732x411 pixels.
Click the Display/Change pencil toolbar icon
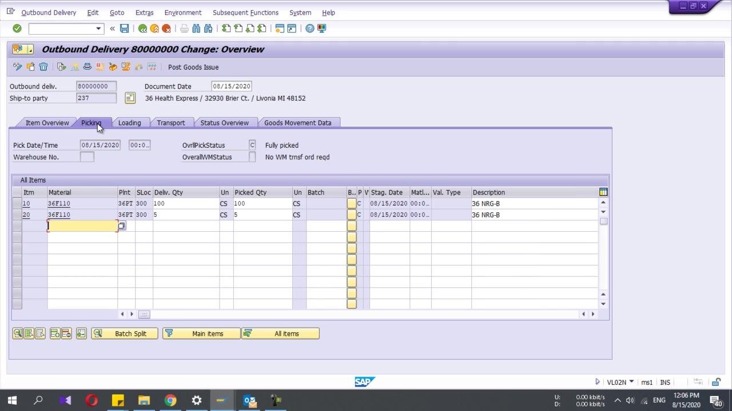click(x=18, y=67)
